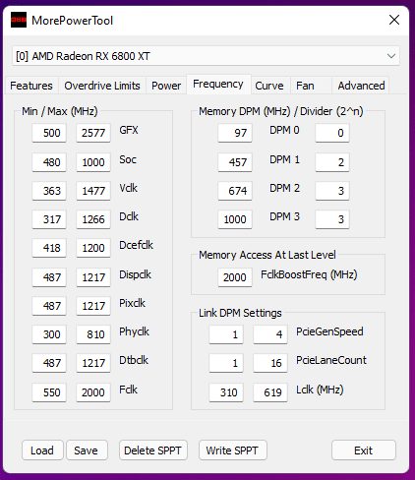Select the PcieLaneCount max value field

point(270,363)
